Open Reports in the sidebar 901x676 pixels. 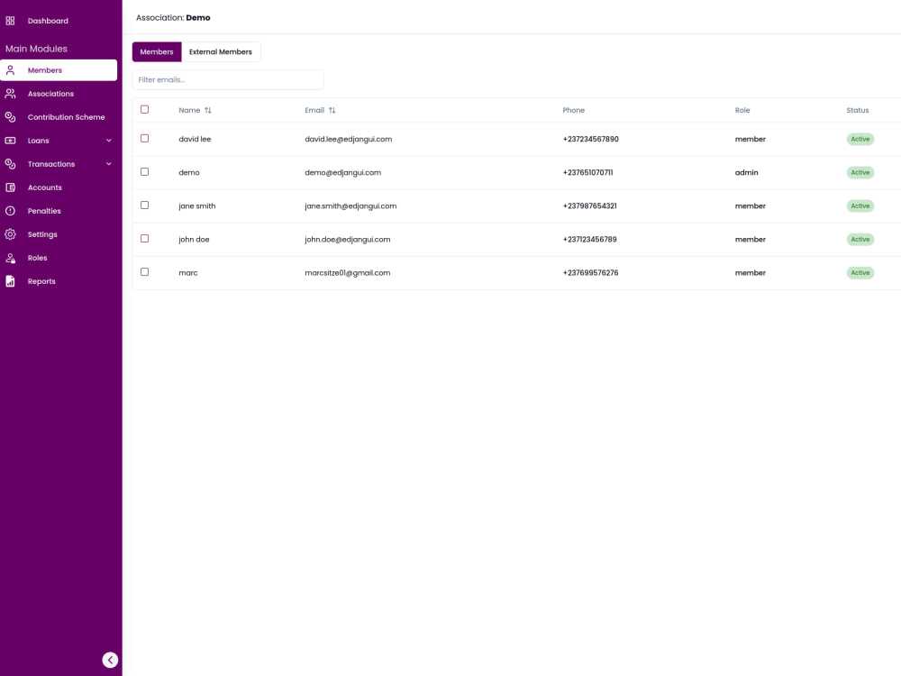[41, 281]
